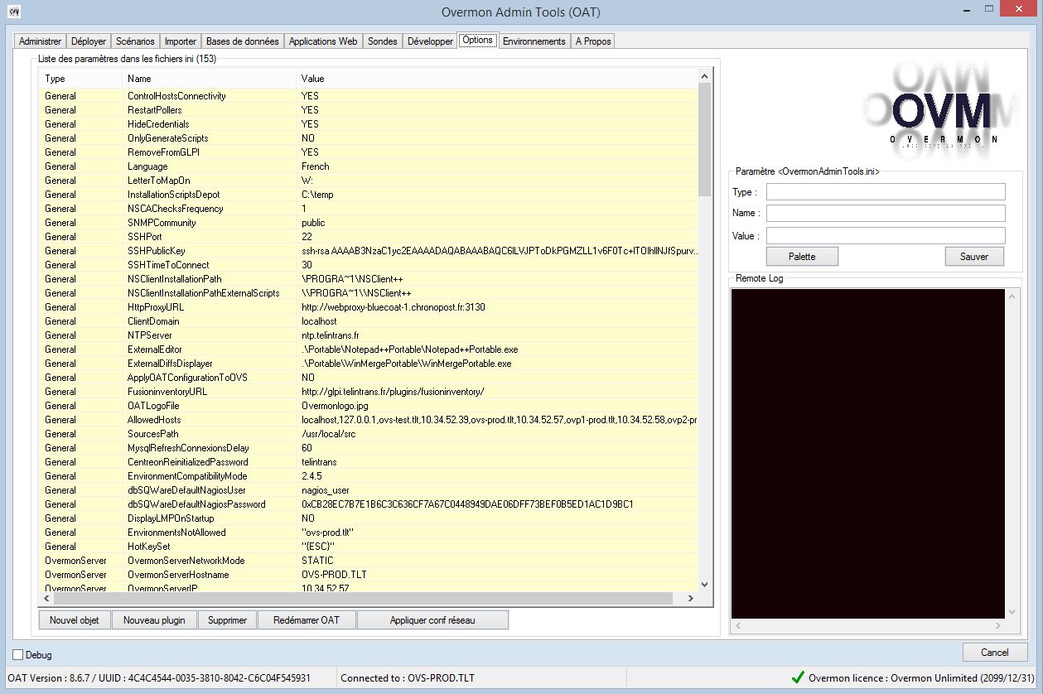Open the Bases de données tab

(242, 41)
